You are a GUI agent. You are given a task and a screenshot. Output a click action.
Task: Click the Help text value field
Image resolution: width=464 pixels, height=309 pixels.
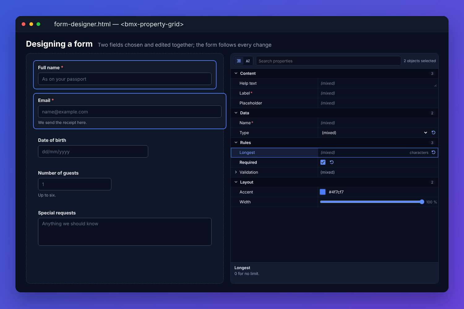tap(378, 83)
